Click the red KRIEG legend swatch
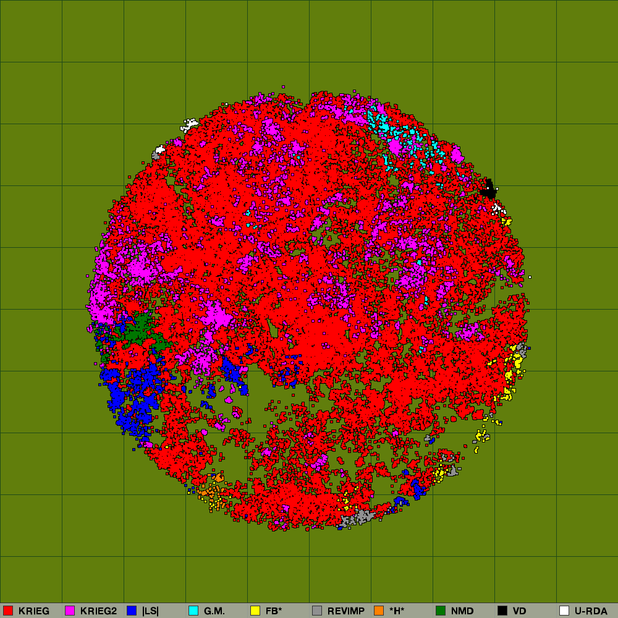Screen dimensions: 618x618 pos(8,611)
